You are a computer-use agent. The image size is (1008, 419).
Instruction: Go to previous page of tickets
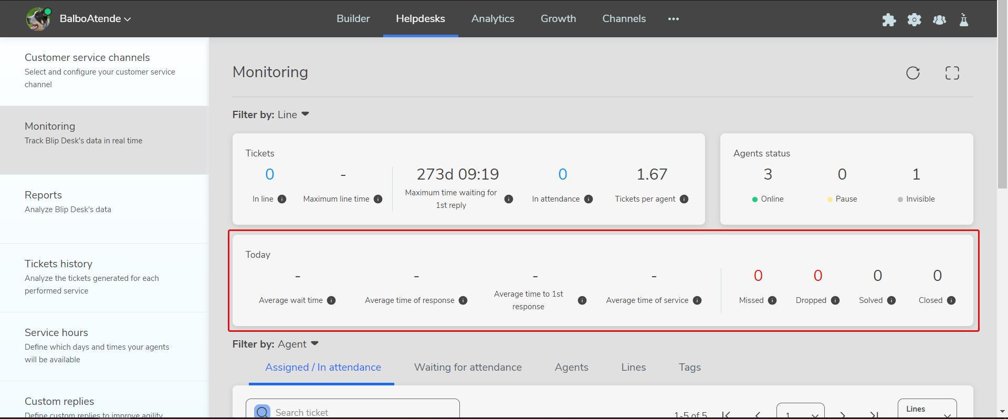758,415
